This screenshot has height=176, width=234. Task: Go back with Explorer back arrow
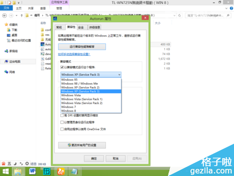5,15
